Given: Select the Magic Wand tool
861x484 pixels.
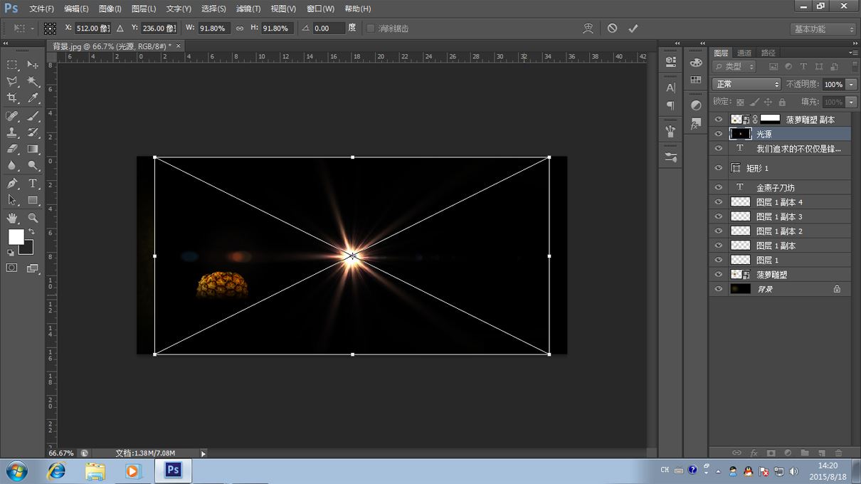Looking at the screenshot, I should (x=33, y=82).
